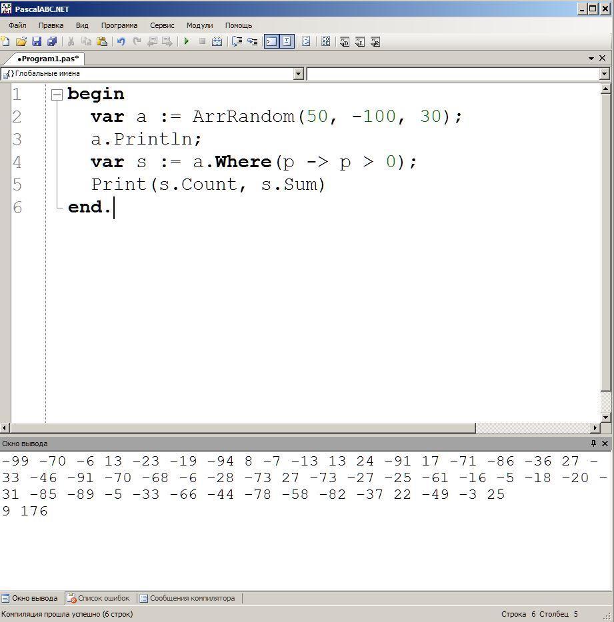The image size is (614, 622).
Task: Open the Вид menu
Action: tap(82, 25)
